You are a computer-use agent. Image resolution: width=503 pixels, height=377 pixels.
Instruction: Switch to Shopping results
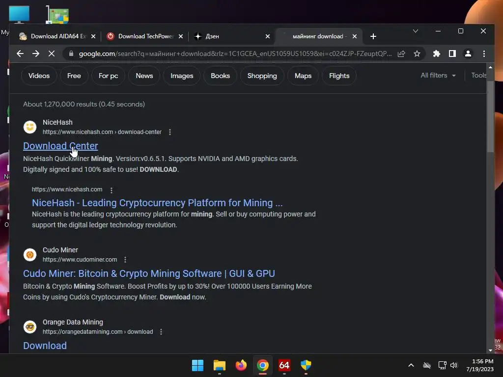262,76
